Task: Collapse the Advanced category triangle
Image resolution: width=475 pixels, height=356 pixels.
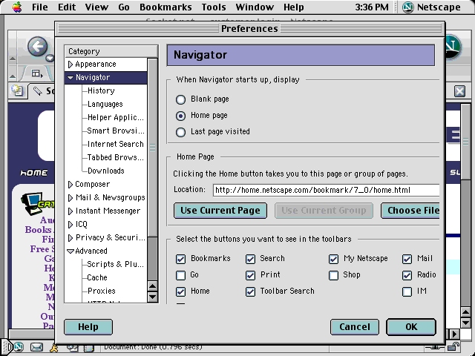Action: pos(71,251)
